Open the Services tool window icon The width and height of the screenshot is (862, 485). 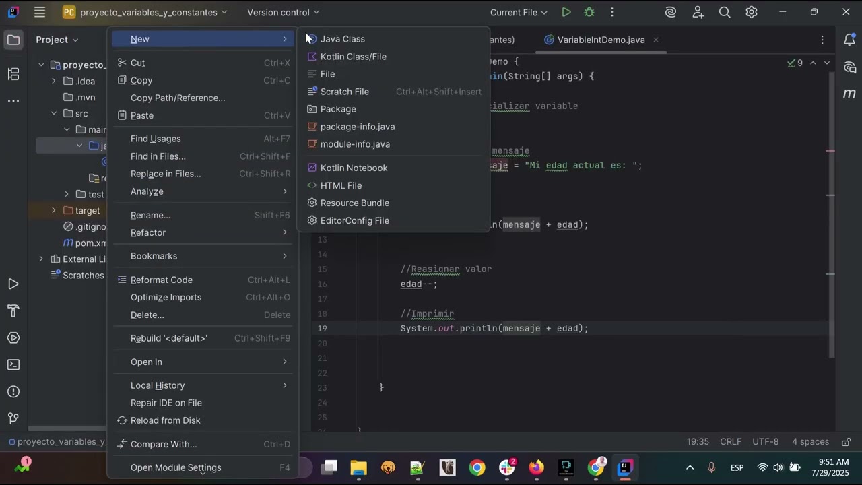pos(13,338)
